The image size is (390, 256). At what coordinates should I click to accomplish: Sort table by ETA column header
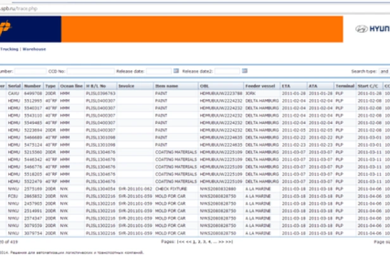(x=286, y=85)
